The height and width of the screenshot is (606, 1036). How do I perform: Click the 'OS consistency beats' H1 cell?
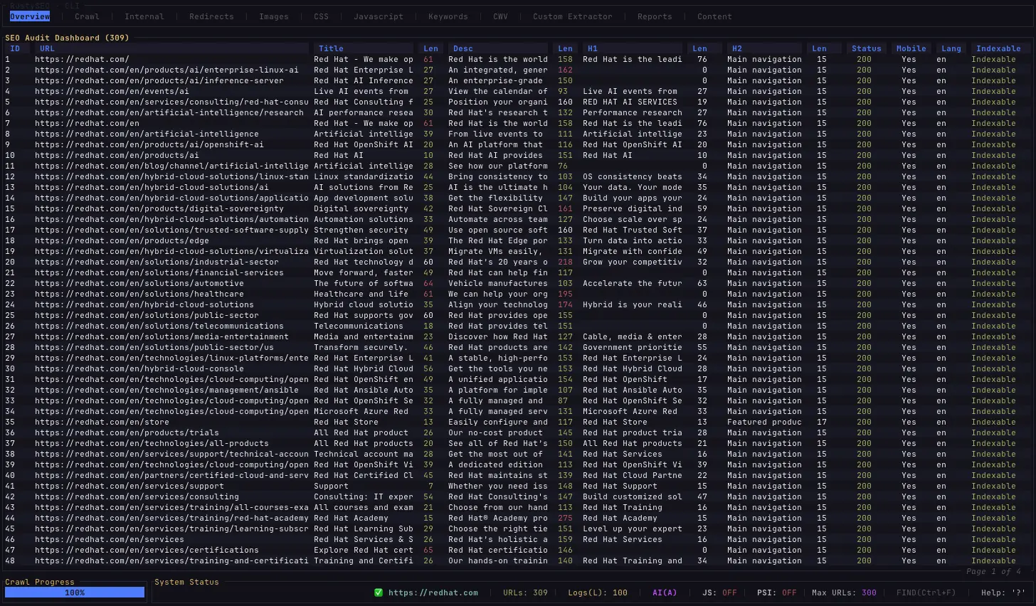click(633, 176)
